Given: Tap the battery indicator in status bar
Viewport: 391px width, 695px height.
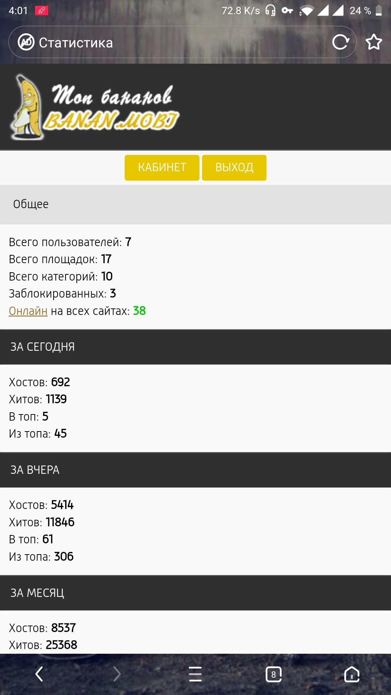Looking at the screenshot, I should [379, 10].
